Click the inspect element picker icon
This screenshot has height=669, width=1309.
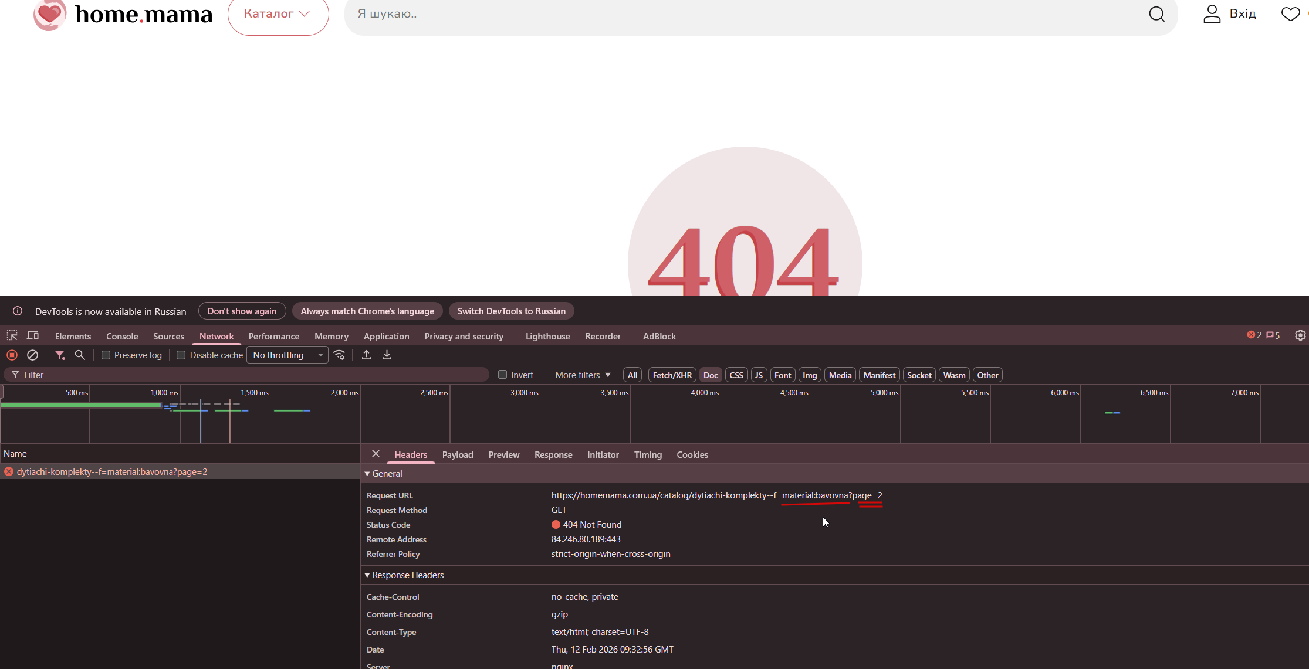(12, 336)
